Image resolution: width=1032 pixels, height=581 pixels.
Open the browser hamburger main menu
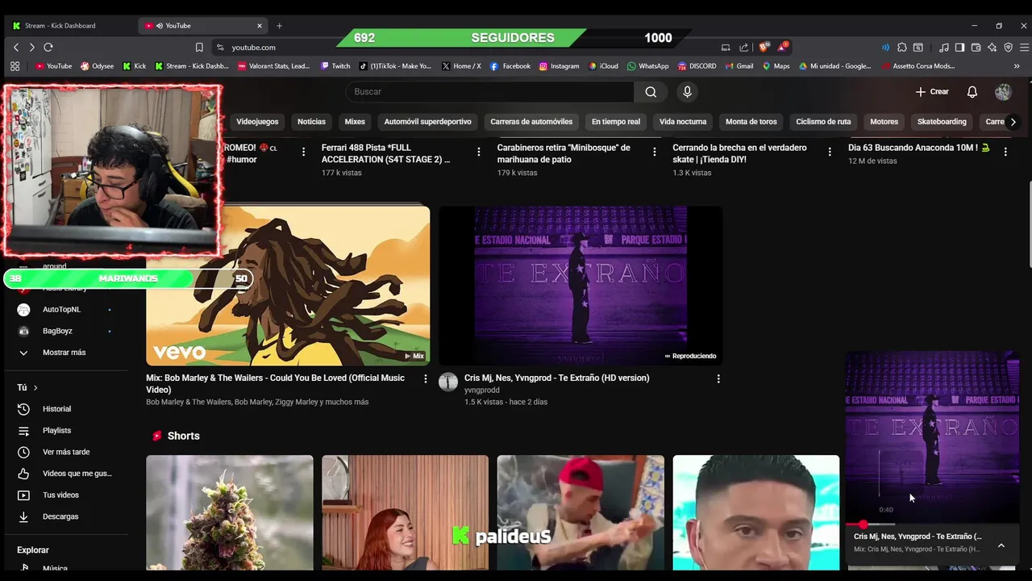click(x=1024, y=48)
